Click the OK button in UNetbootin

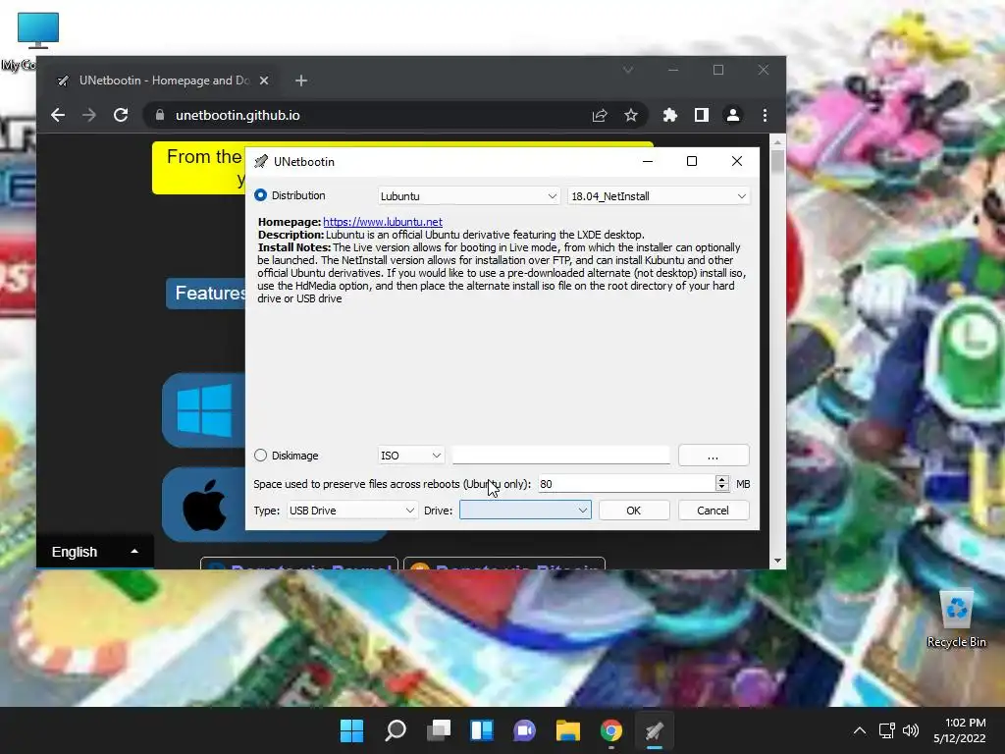634,511
